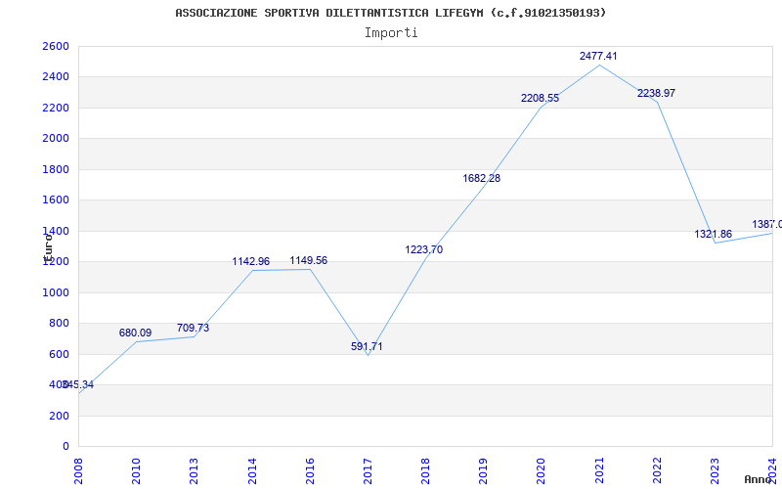The width and height of the screenshot is (782, 489).
Task: Click the 0 y-axis value
Action: (x=65, y=447)
